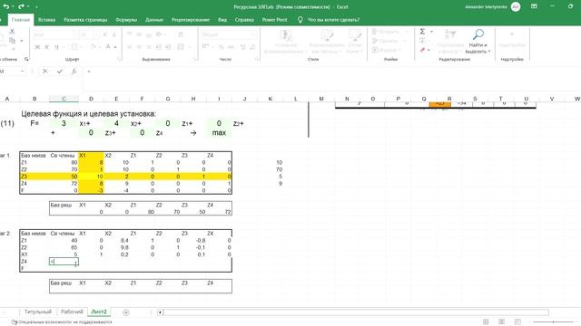
Task: Click the lightbulb Tell Me icon
Action: click(x=300, y=20)
